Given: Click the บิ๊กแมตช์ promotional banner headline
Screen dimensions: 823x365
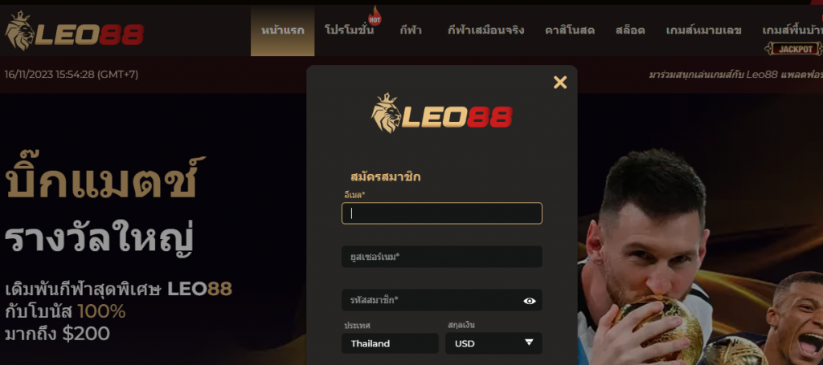Looking at the screenshot, I should 105,178.
